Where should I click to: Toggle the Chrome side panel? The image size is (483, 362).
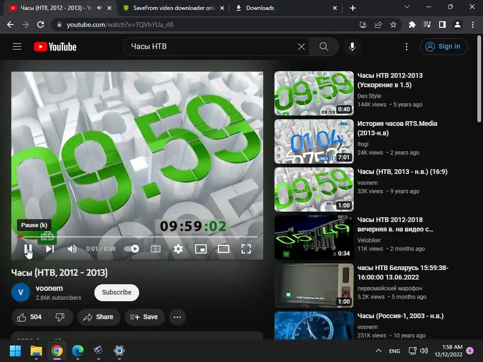(x=442, y=25)
